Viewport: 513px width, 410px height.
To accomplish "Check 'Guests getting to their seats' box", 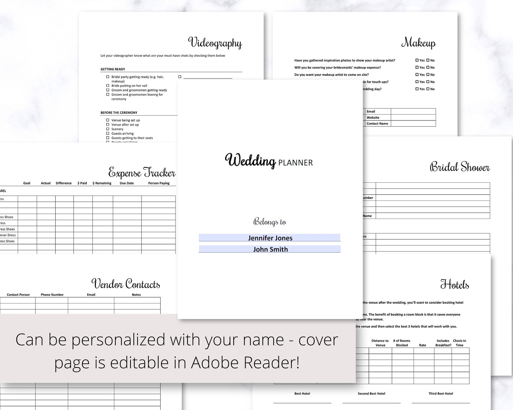I will tap(108, 138).
